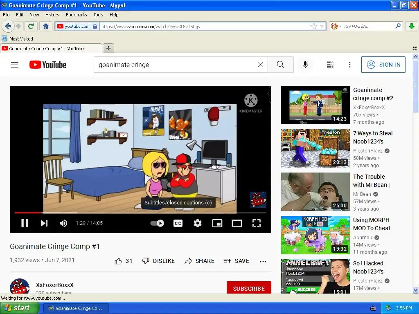This screenshot has height=314, width=419.
Task: Click the Aphmau channel name
Action: point(363,238)
